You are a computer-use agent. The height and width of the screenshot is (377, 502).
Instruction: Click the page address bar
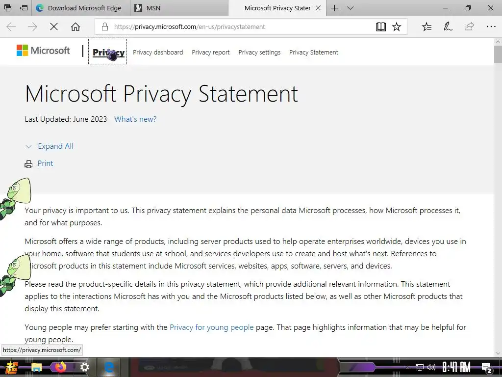pos(235,27)
